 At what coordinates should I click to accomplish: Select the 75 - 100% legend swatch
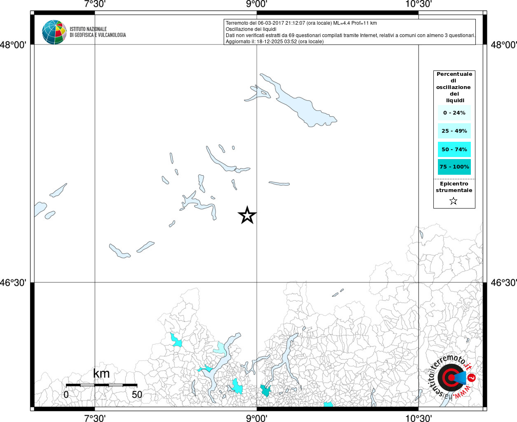pos(454,167)
